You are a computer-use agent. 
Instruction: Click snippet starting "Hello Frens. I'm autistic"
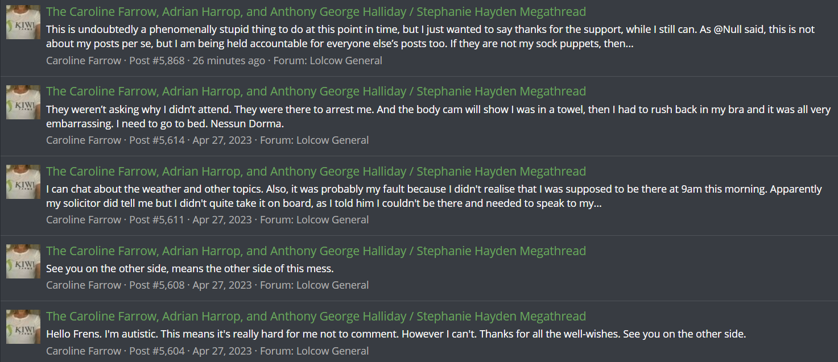point(395,334)
